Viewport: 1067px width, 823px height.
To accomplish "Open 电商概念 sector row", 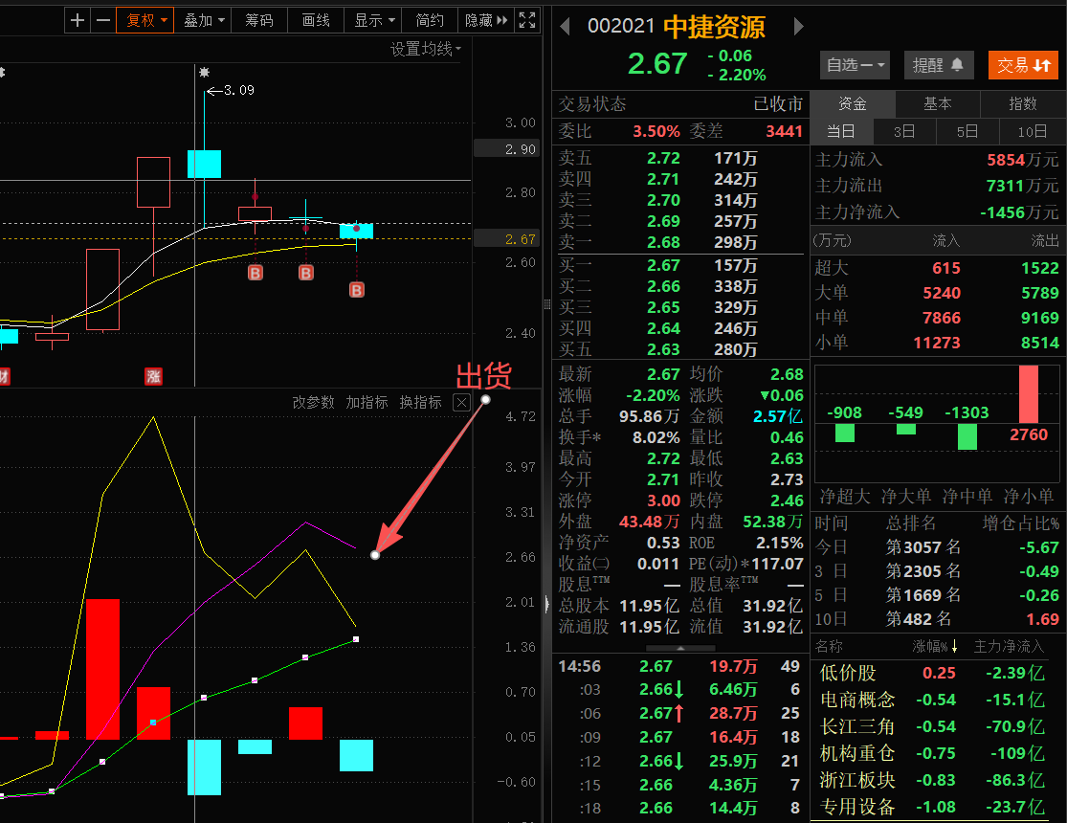I will click(931, 700).
